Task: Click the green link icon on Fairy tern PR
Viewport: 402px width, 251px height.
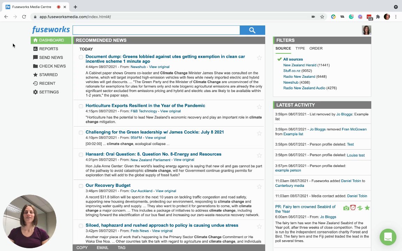Action: (x=360, y=208)
